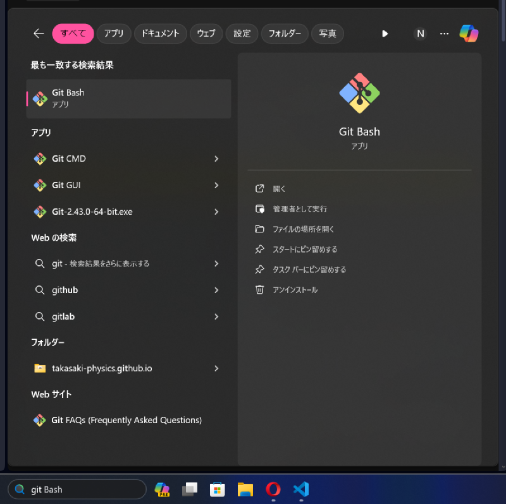
Task: Select the github web search suggestion
Action: tap(129, 290)
